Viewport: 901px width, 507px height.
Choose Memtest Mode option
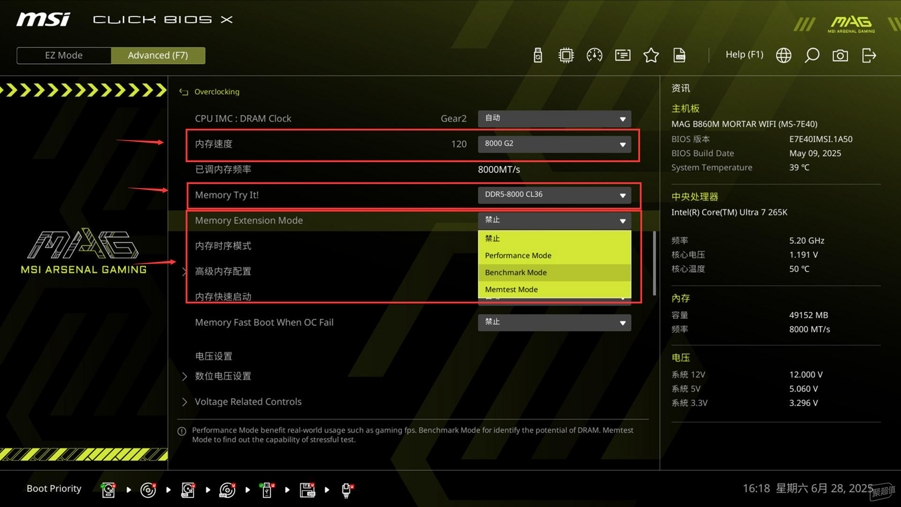[554, 289]
